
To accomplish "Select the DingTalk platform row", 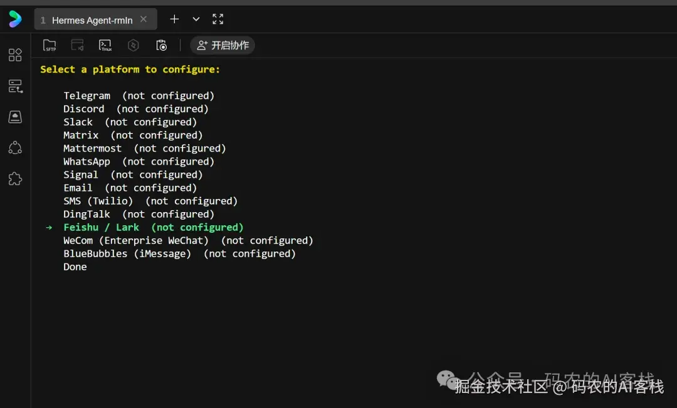I will (139, 215).
